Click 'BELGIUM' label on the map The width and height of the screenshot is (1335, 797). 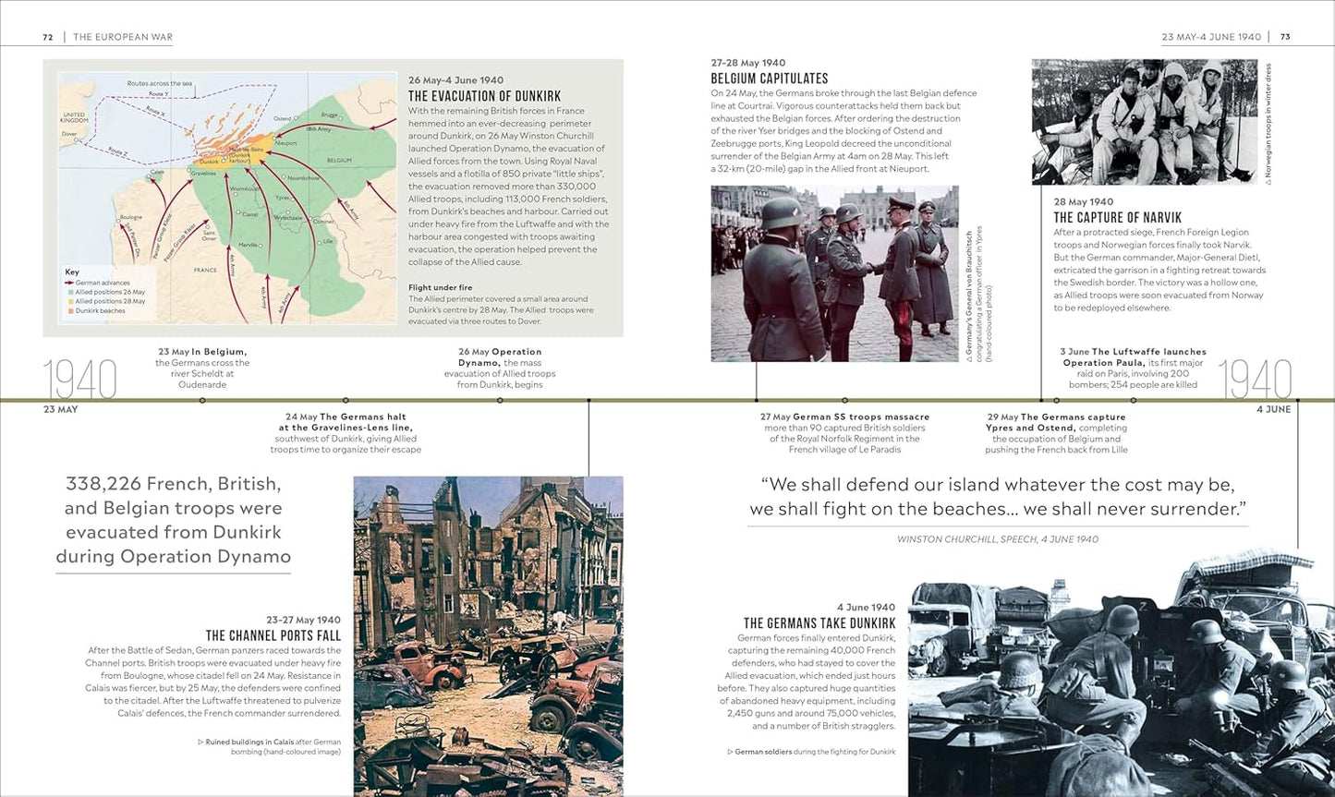pos(340,160)
